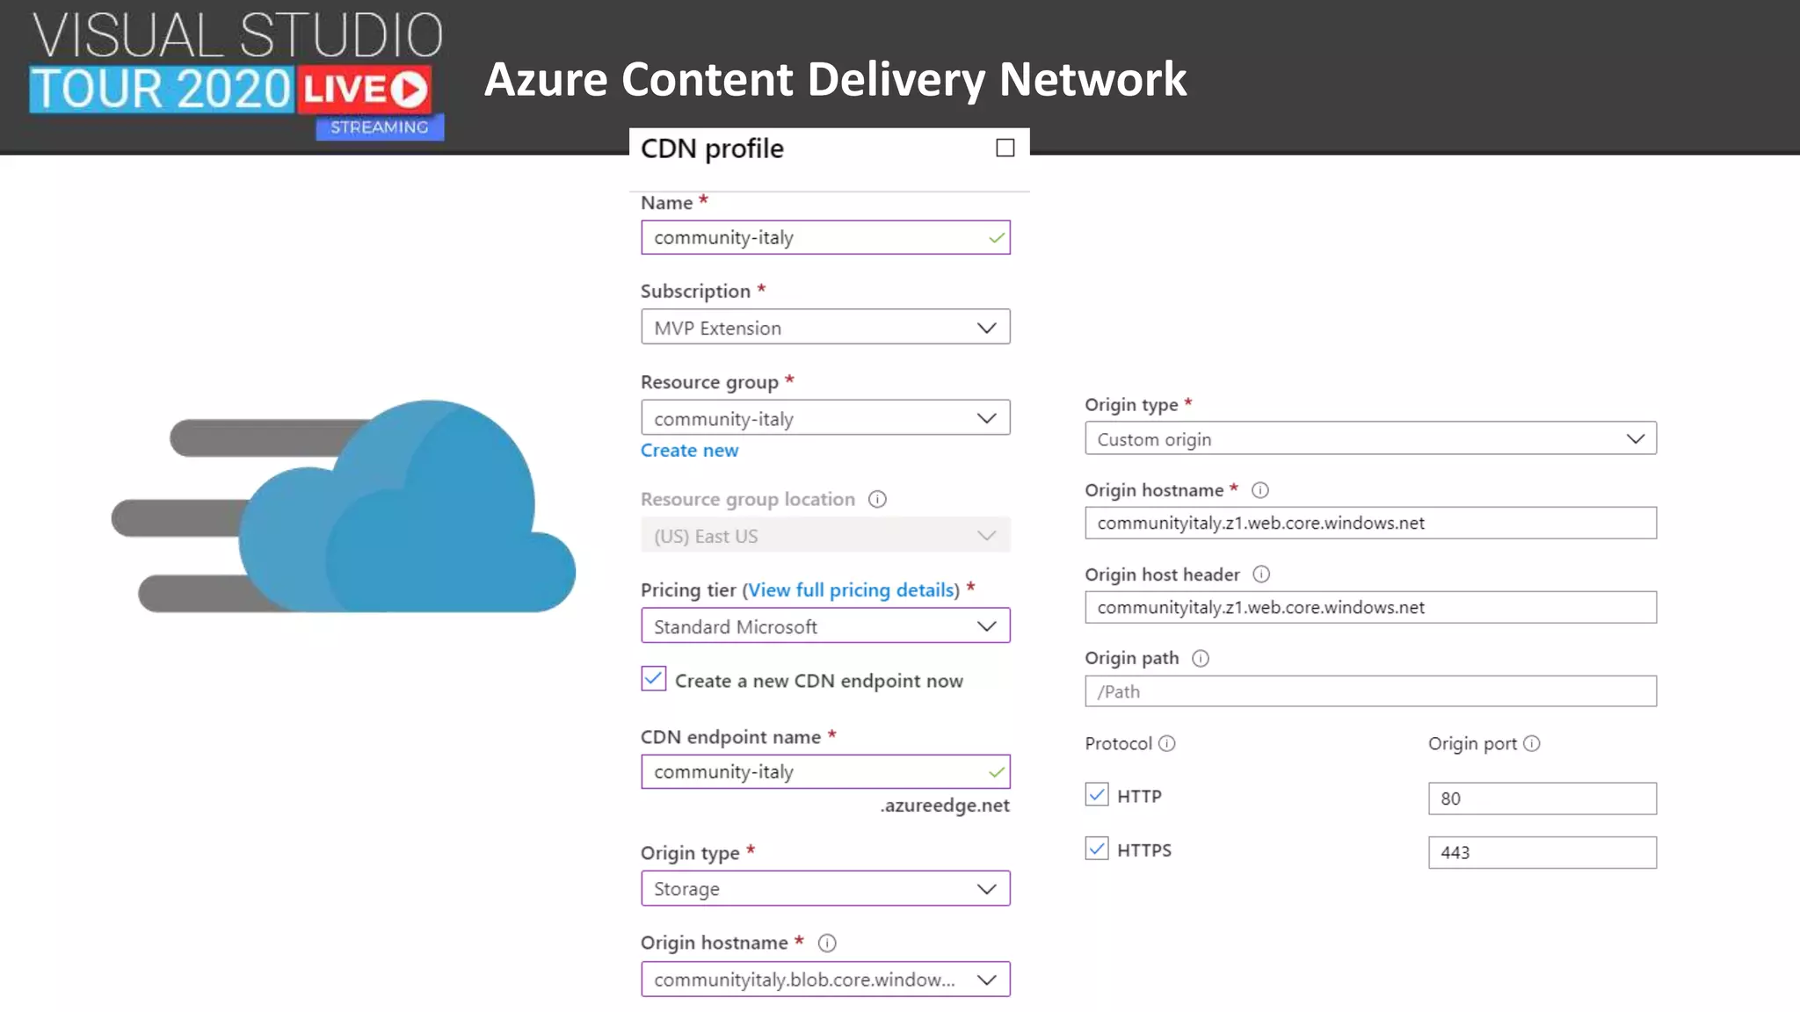The height and width of the screenshot is (1012, 1800).
Task: Open View full pricing details link
Action: (851, 590)
